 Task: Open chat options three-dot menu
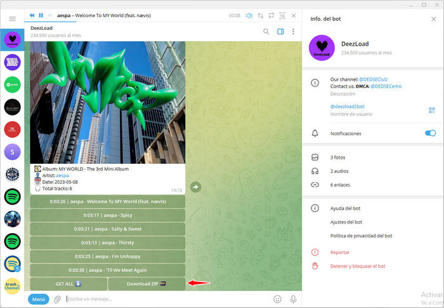tap(293, 32)
